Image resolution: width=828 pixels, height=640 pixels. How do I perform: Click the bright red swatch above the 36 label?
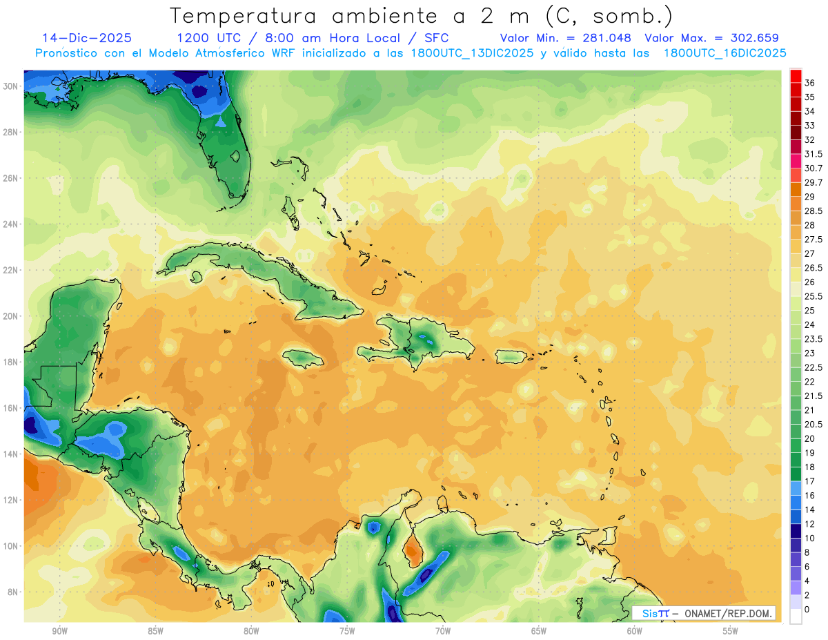pyautogui.click(x=796, y=75)
